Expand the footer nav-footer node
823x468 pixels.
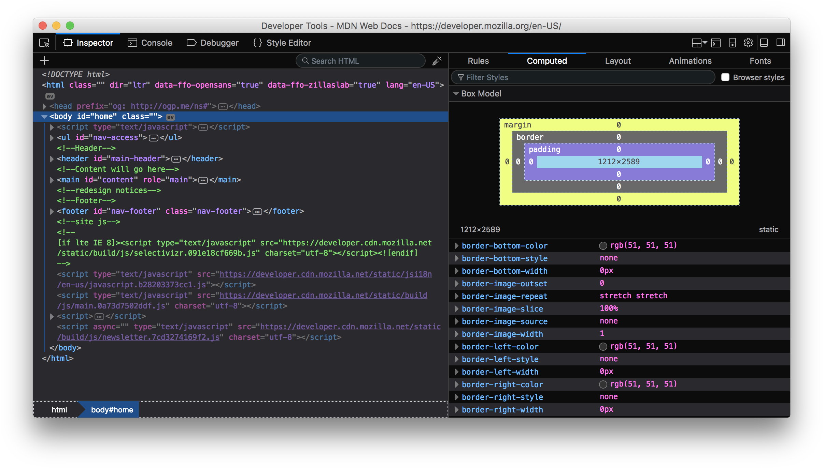pyautogui.click(x=52, y=211)
